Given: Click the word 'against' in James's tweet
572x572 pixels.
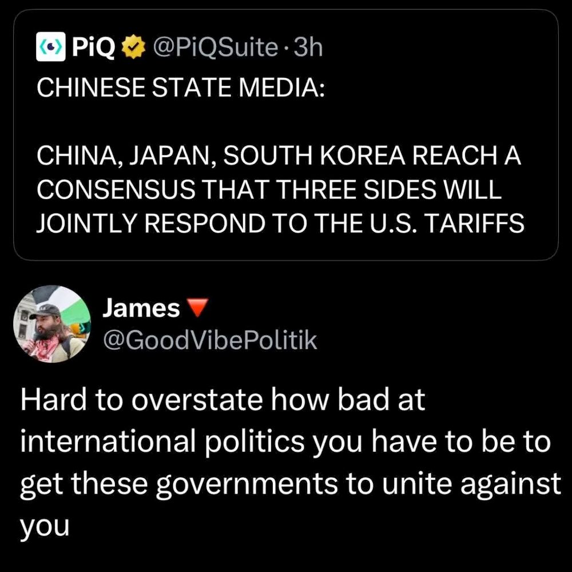Looking at the screenshot, I should pyautogui.click(x=511, y=484).
